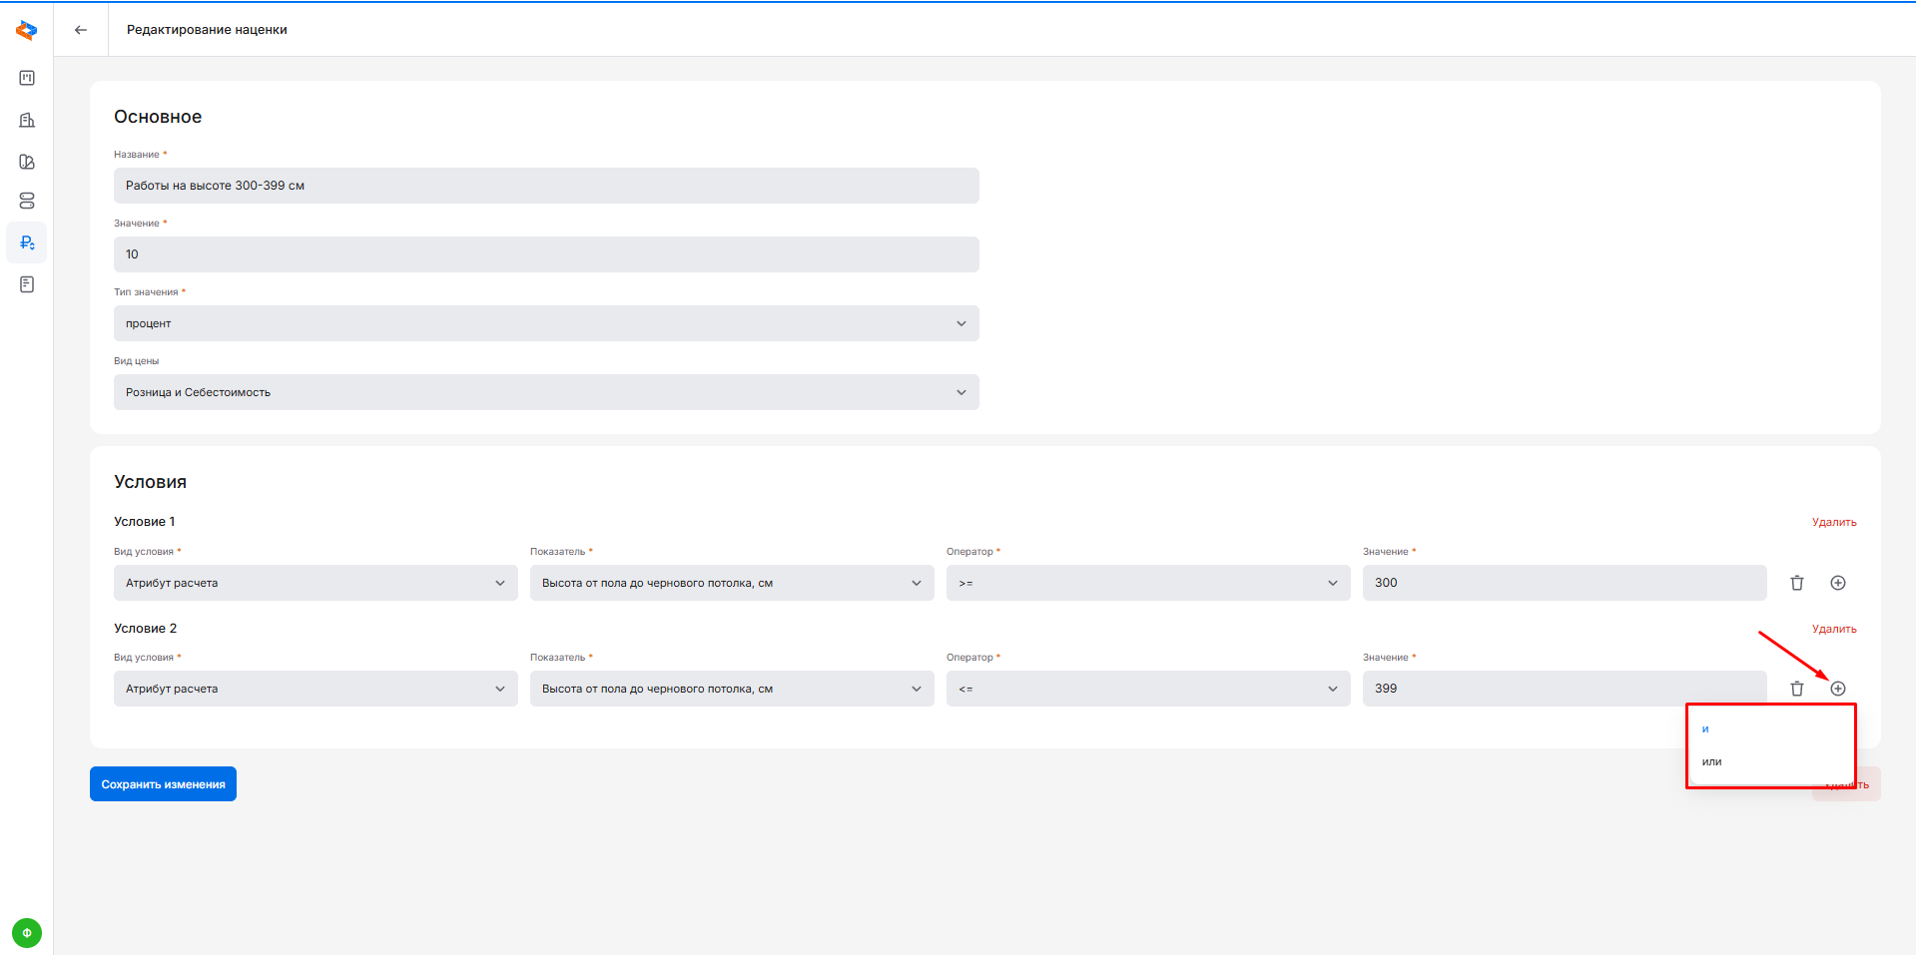The image size is (1916, 955).
Task: Click the plus icon for Условие 1
Action: (x=1837, y=583)
